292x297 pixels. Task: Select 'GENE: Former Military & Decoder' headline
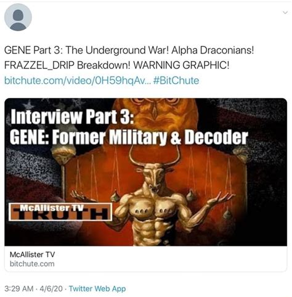[129, 137]
